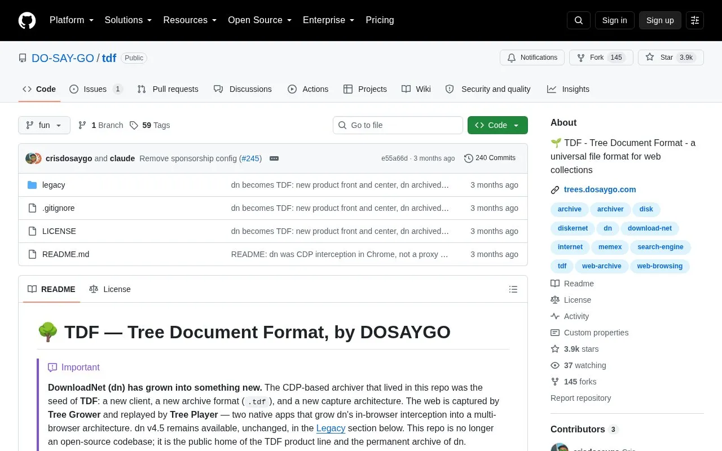Expand the Open Source menu
Viewport: 722px width, 451px height.
pos(260,20)
